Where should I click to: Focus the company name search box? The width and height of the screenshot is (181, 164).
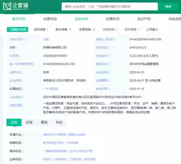[x=110, y=7]
